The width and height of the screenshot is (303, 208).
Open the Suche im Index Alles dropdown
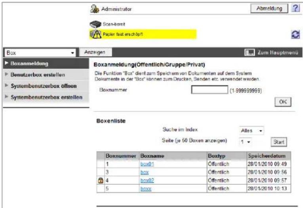coord(252,130)
